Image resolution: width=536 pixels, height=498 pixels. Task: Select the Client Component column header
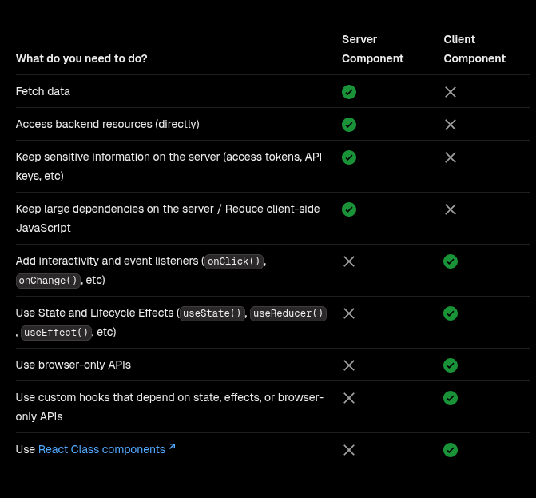pos(474,49)
